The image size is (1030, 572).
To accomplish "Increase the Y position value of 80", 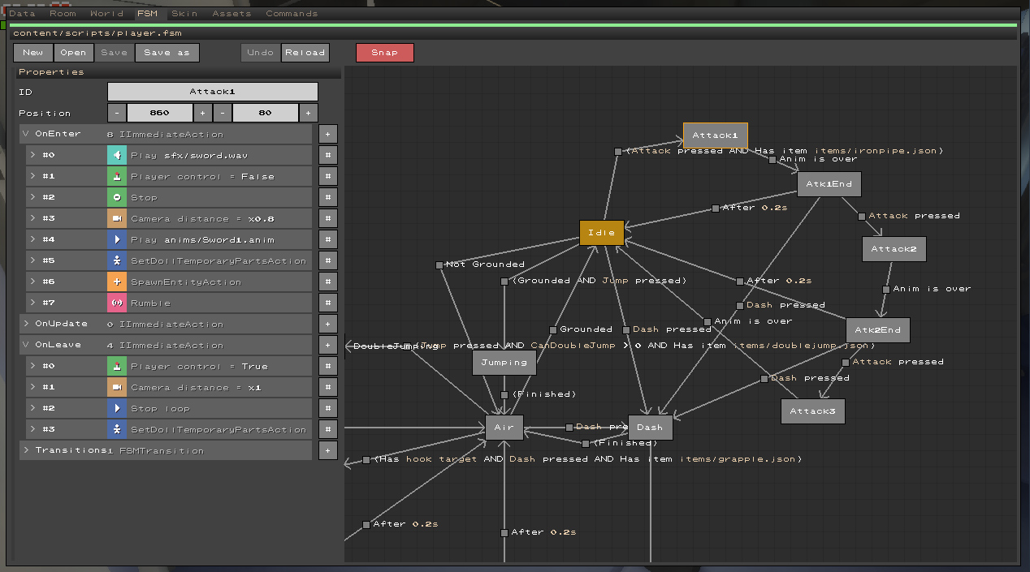I will pos(308,113).
